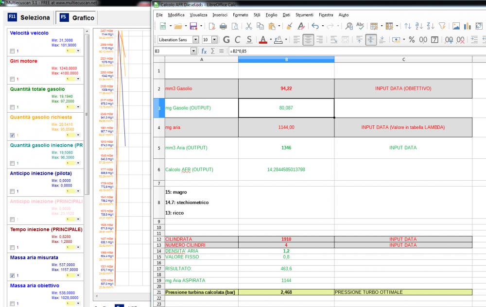Check the Giri motore checkbox

12,79
